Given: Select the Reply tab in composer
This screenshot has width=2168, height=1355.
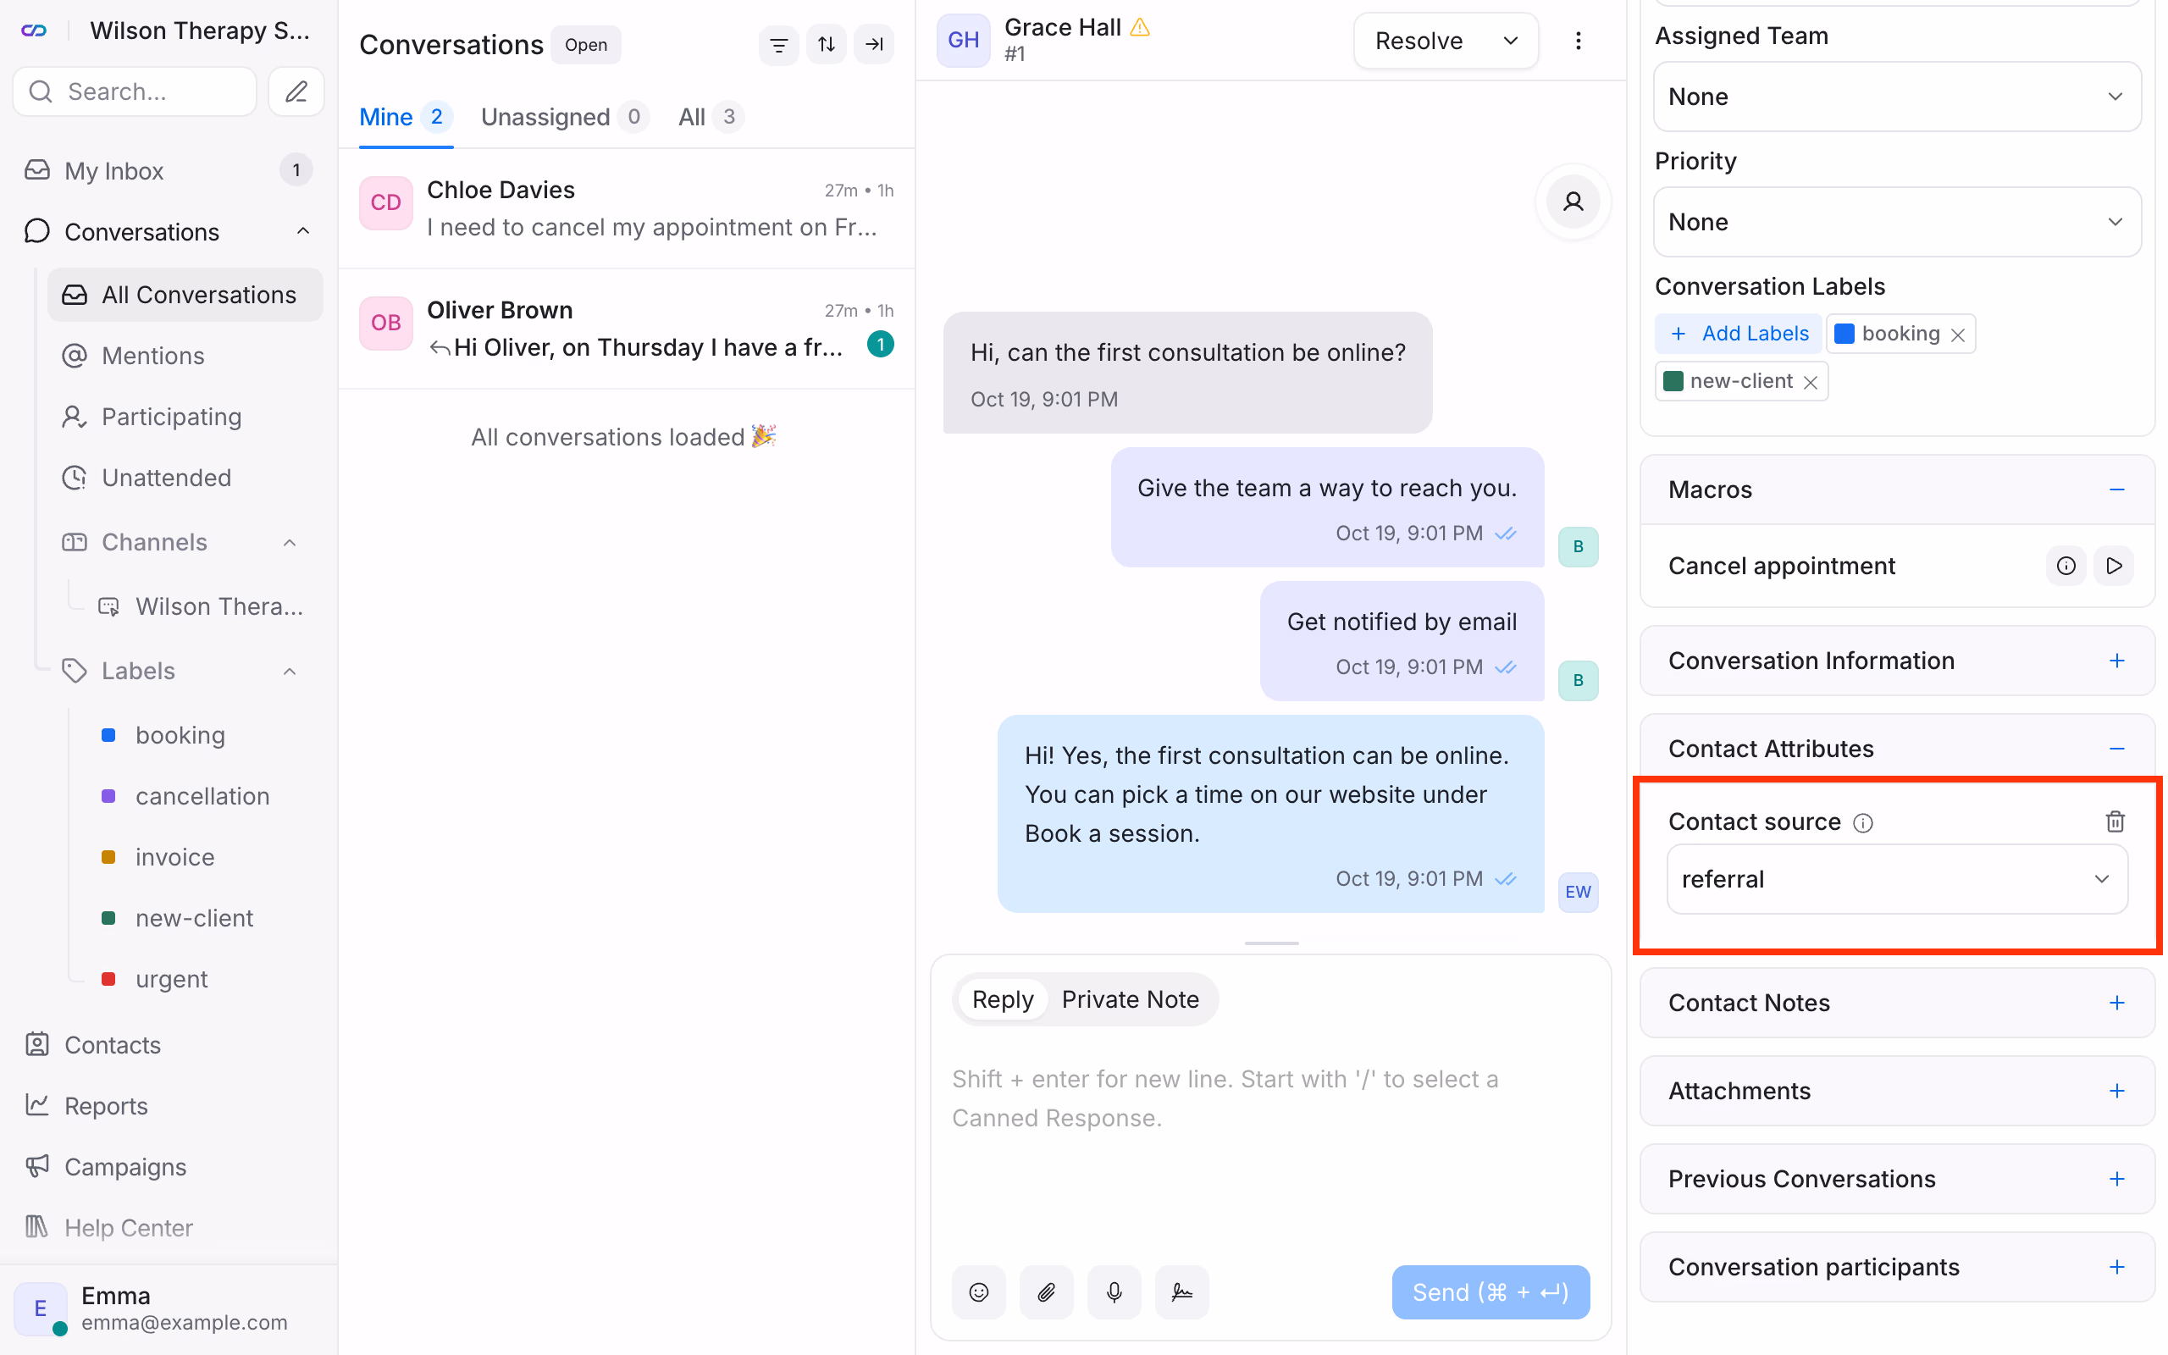Looking at the screenshot, I should point(1003,998).
